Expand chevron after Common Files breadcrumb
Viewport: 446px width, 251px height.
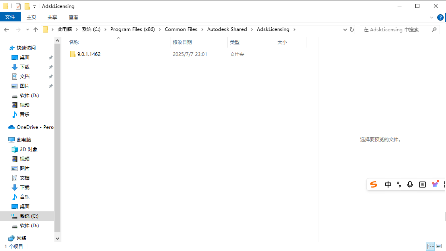pyautogui.click(x=202, y=29)
